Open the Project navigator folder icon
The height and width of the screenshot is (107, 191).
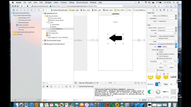click(x=14, y=10)
